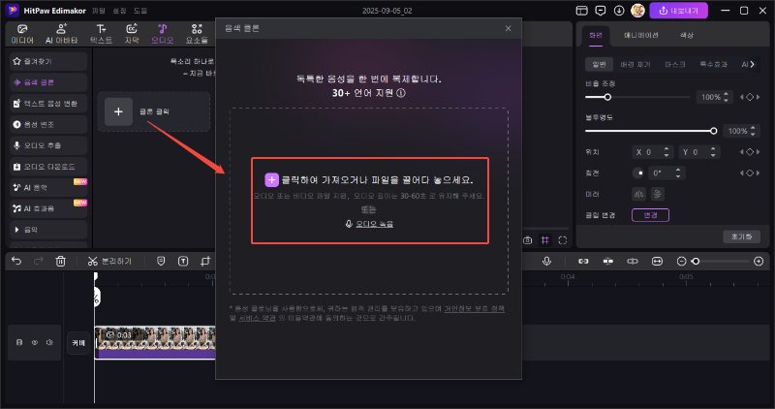Click the 분리하기 scissors split tool
The width and height of the screenshot is (775, 409).
[x=109, y=261]
